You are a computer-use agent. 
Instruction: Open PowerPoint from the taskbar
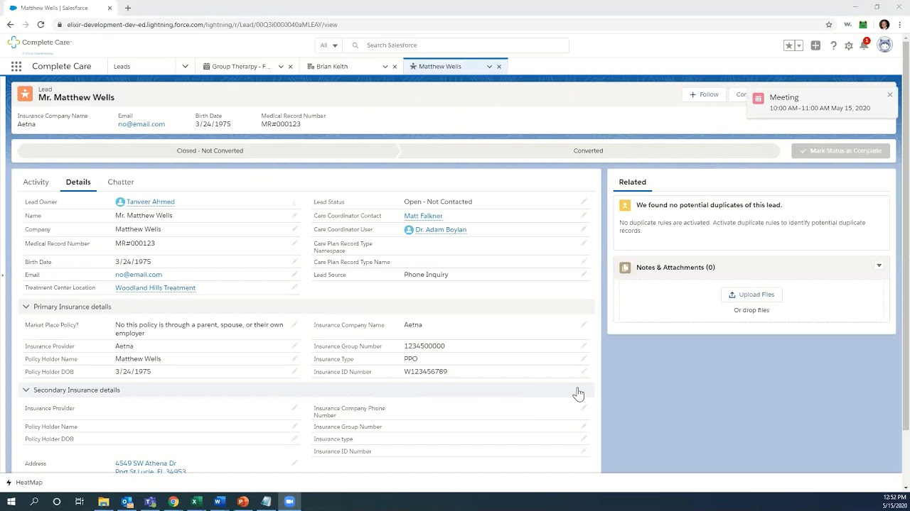242,502
